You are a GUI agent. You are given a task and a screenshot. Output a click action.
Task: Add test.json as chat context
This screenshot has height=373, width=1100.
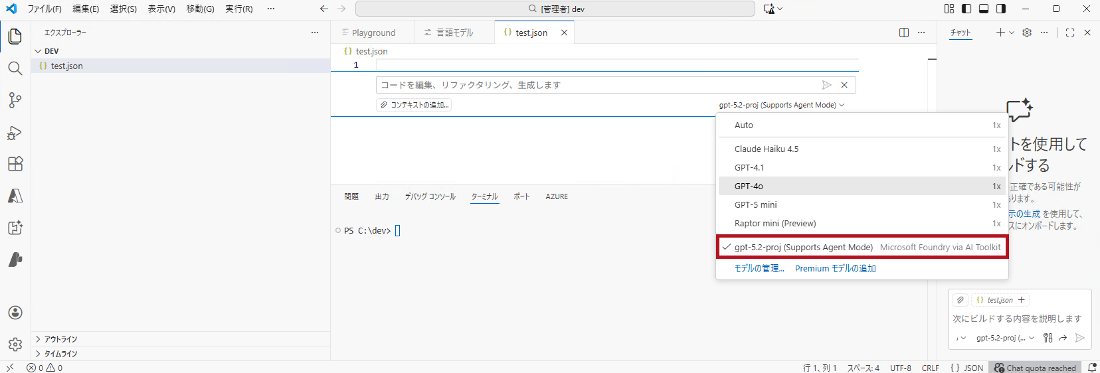pos(1022,300)
